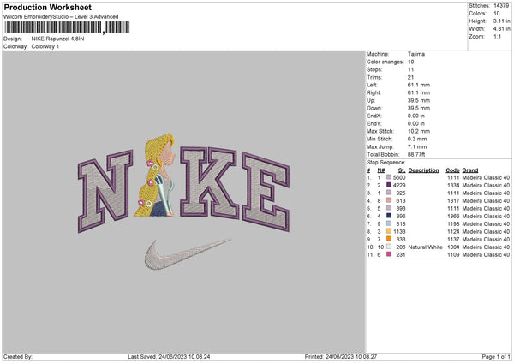514x363 pixels.
Task: Click the lilac swatch for stop 3 (925 stitches)
Action: tap(389, 193)
